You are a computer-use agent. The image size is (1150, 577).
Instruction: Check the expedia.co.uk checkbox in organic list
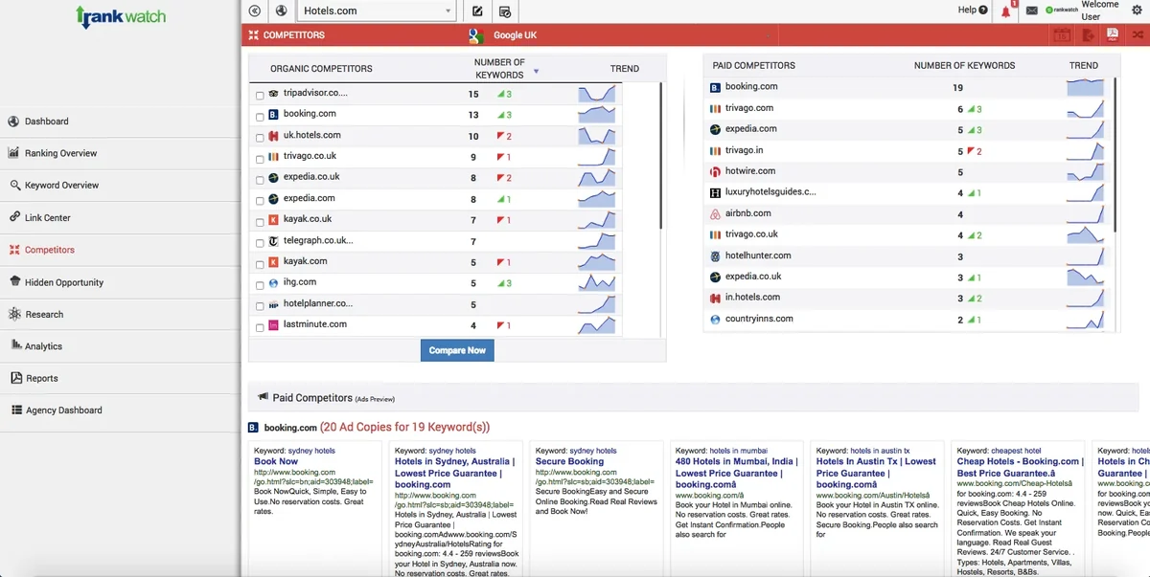pos(260,180)
